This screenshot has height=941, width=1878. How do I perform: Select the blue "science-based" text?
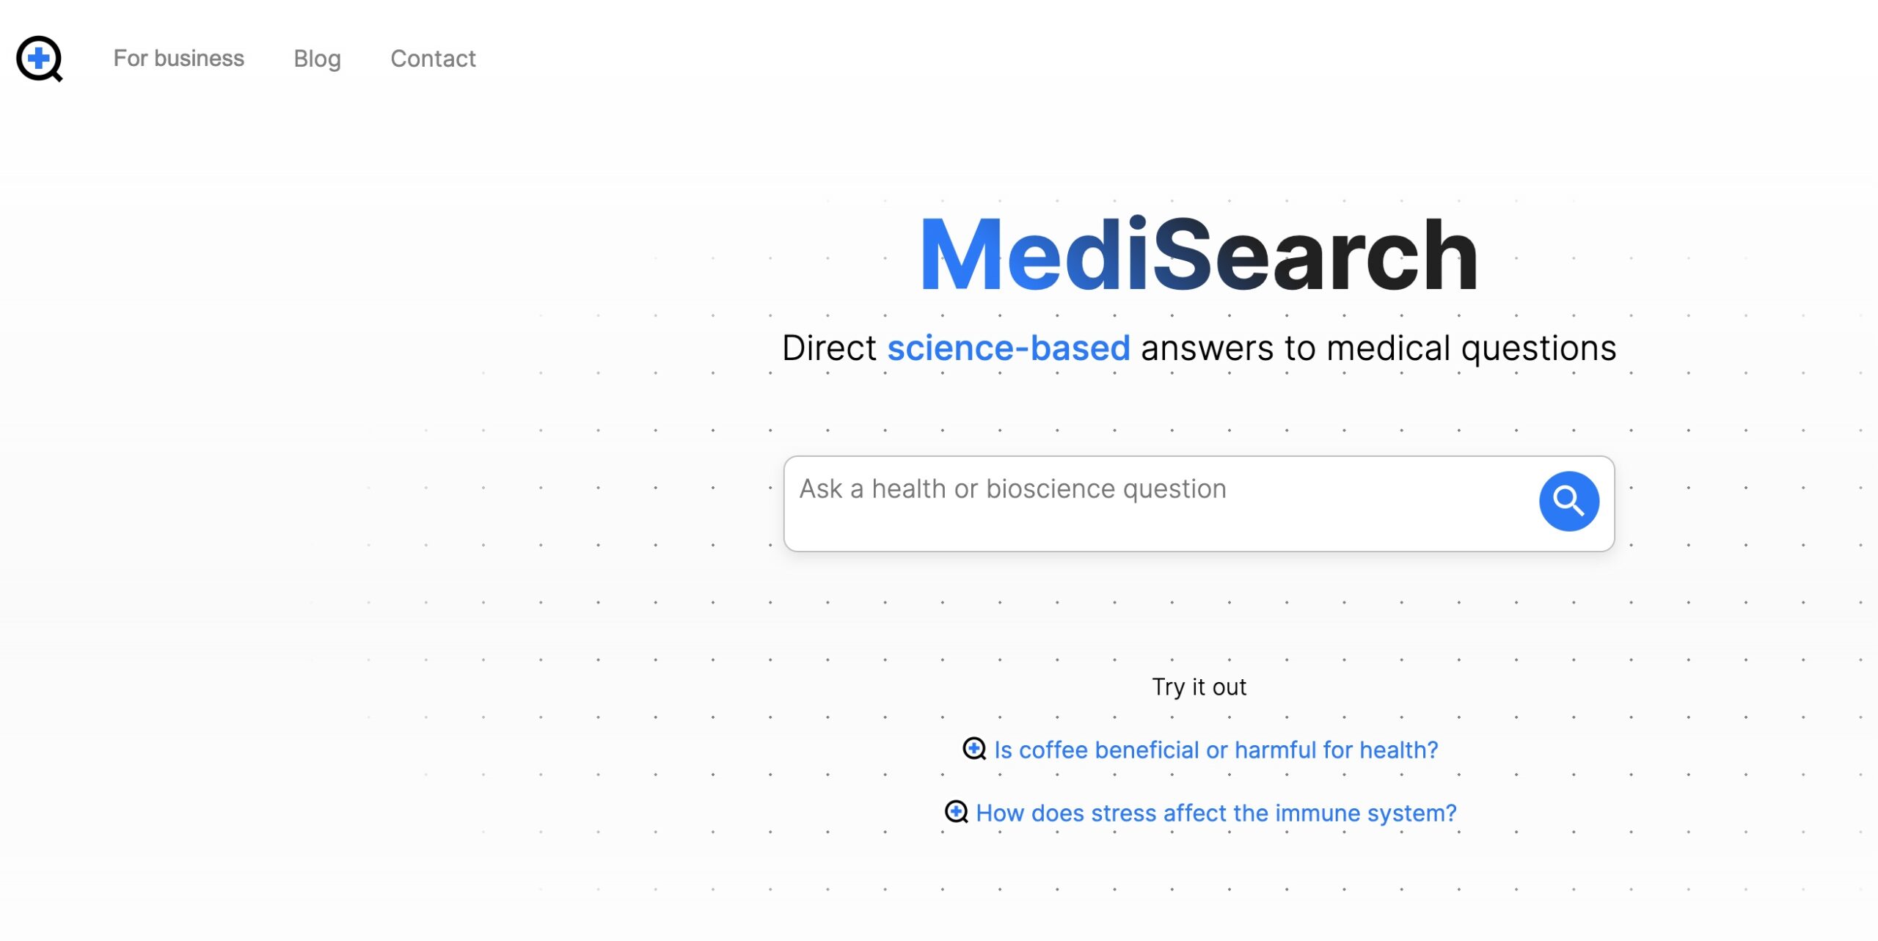[x=1008, y=348]
